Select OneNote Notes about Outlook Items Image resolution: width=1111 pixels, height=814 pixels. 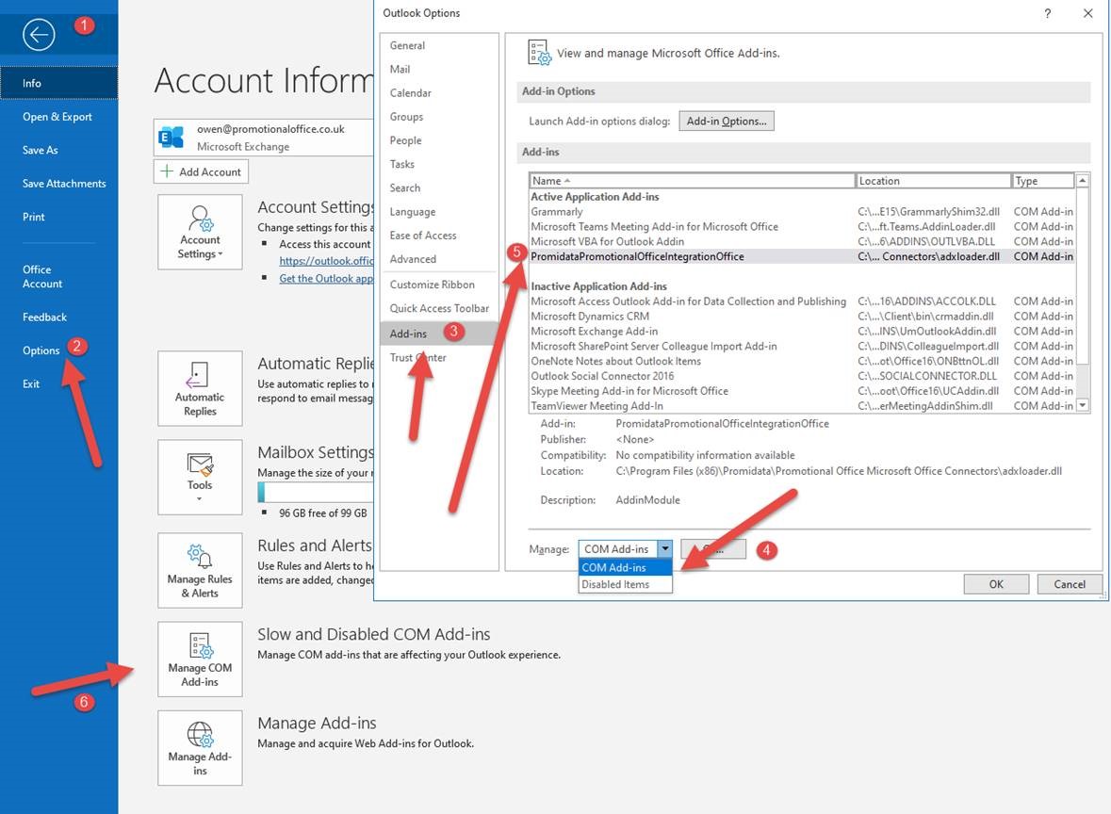(802, 361)
